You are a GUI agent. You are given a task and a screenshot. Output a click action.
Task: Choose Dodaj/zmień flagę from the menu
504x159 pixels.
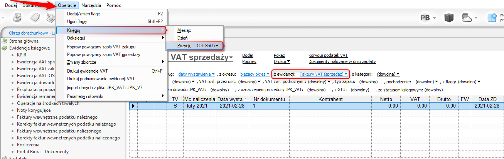point(111,14)
